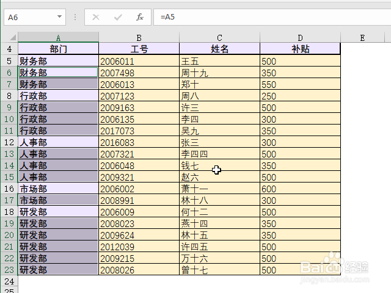Click the name 万十六
The width and height of the screenshot is (391, 293).
[194, 258]
